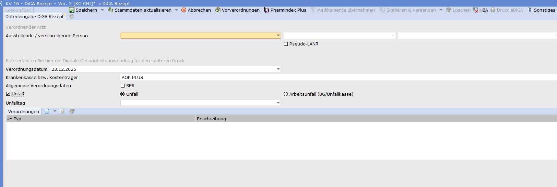
Task: Click the preview magnifier icon in Verordnungen toolbar
Action: click(62, 111)
